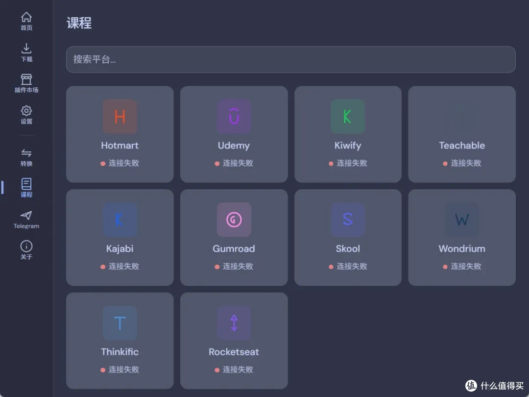
Task: Click Wondrium's 连接失败 status text
Action: [x=466, y=267]
